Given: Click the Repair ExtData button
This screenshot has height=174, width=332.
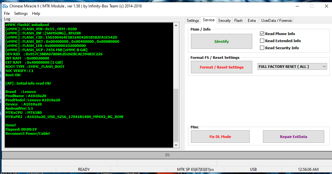Looking at the screenshot, I should pyautogui.click(x=293, y=137).
